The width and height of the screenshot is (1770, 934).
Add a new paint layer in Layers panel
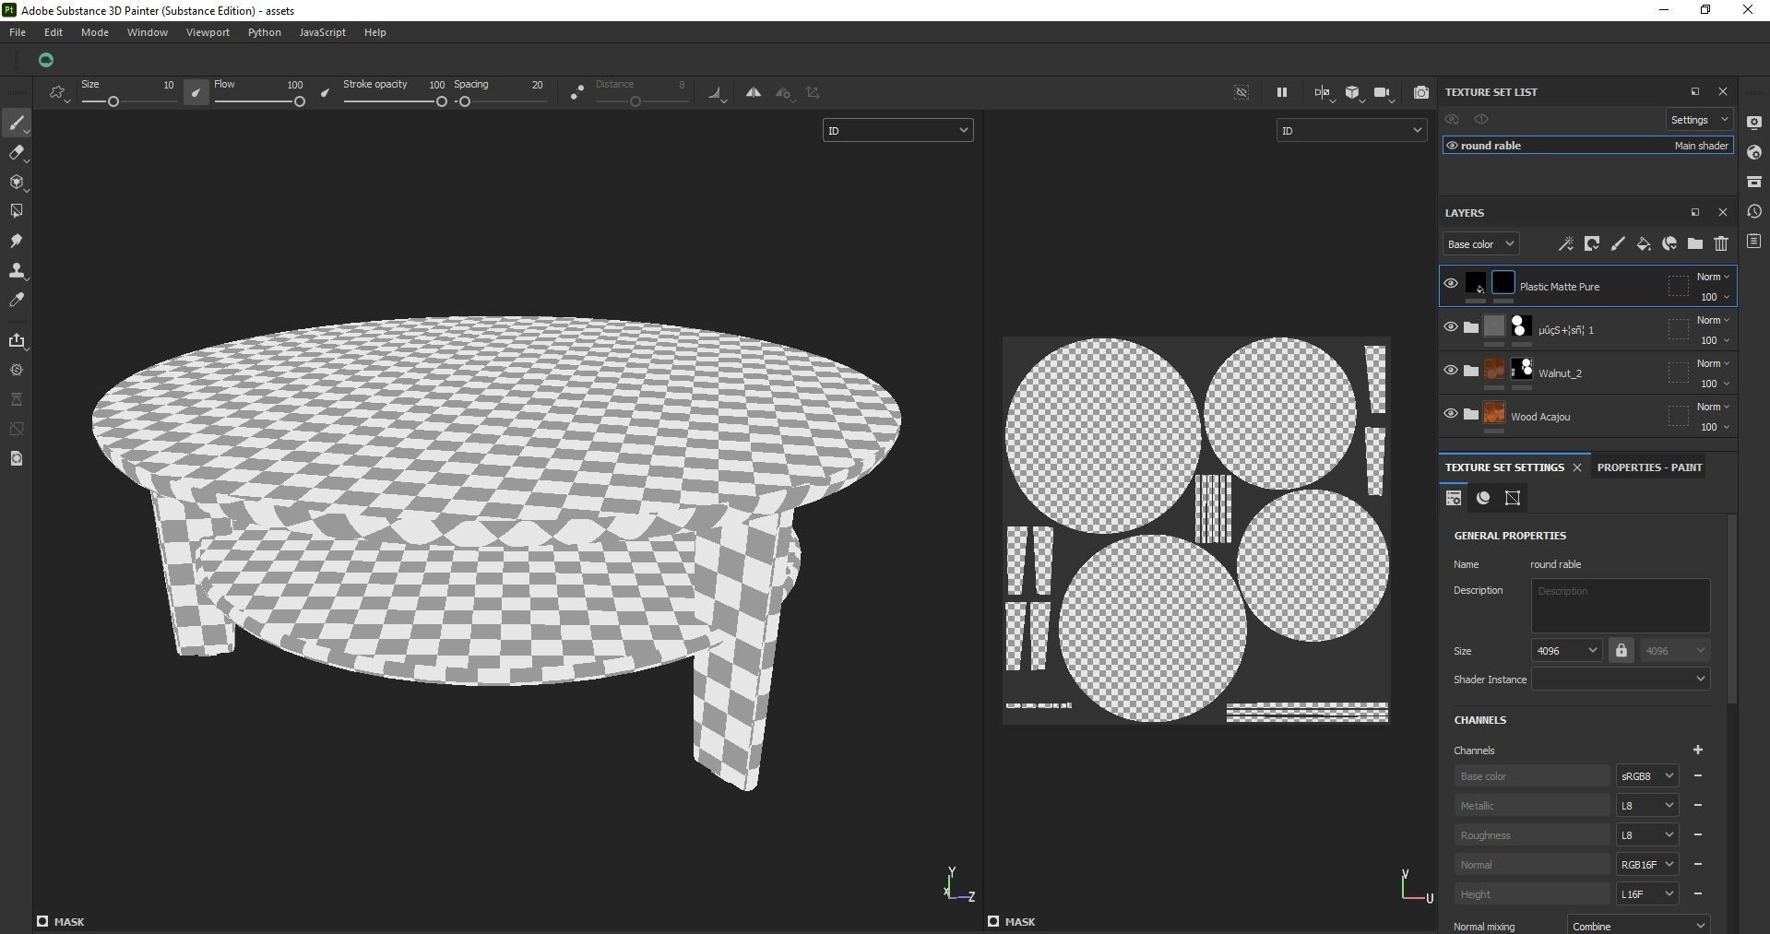pos(1618,243)
